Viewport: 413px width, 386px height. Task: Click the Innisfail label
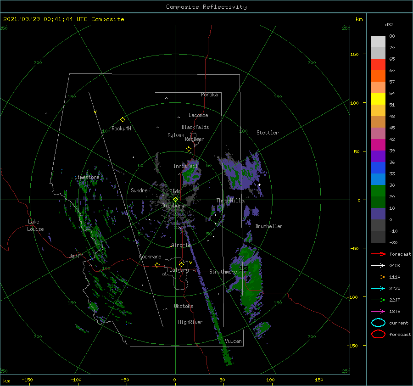tap(186, 166)
